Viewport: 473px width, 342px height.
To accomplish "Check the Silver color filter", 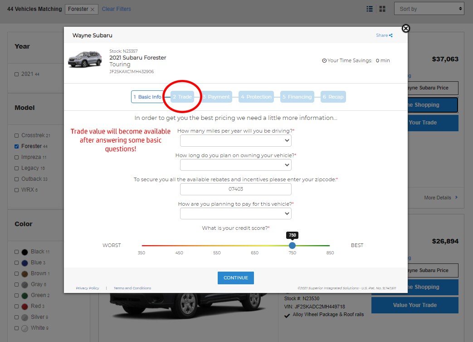I will (x=17, y=317).
